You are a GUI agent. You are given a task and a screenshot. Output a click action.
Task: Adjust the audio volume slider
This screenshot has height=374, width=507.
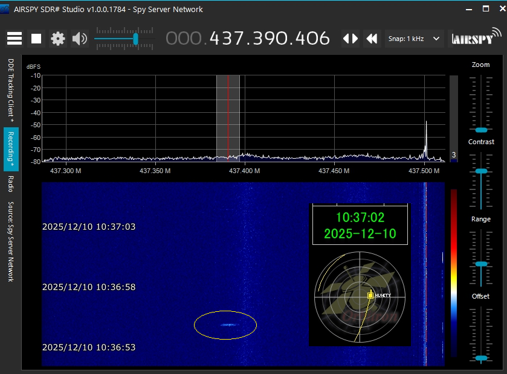tap(124, 39)
